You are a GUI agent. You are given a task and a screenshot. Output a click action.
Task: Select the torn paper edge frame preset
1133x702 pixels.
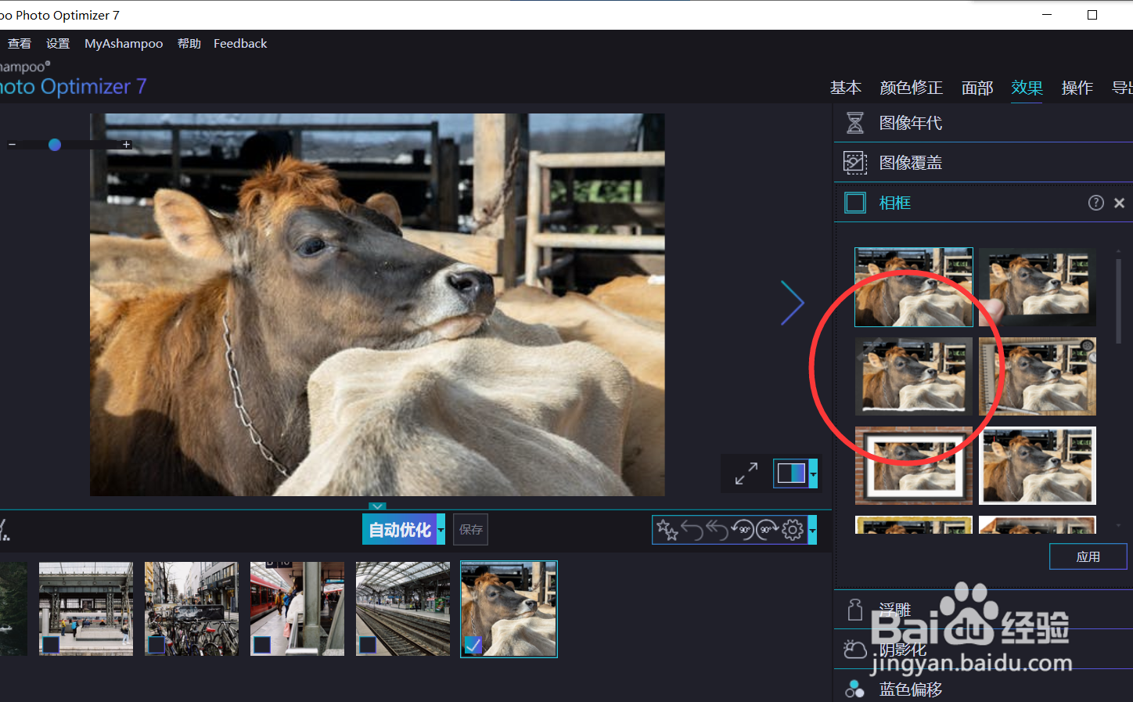914,376
